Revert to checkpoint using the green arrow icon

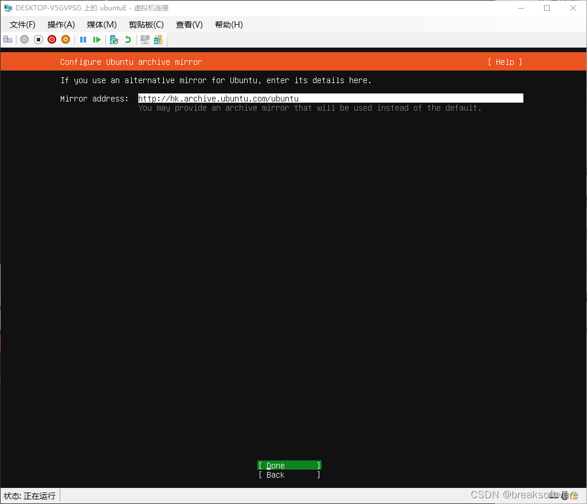[128, 40]
